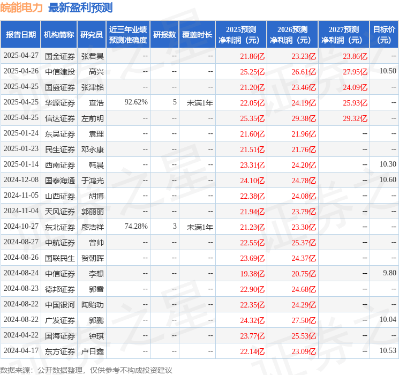Select the 信达证券 institution cell
399x375 pixels.
coord(60,118)
